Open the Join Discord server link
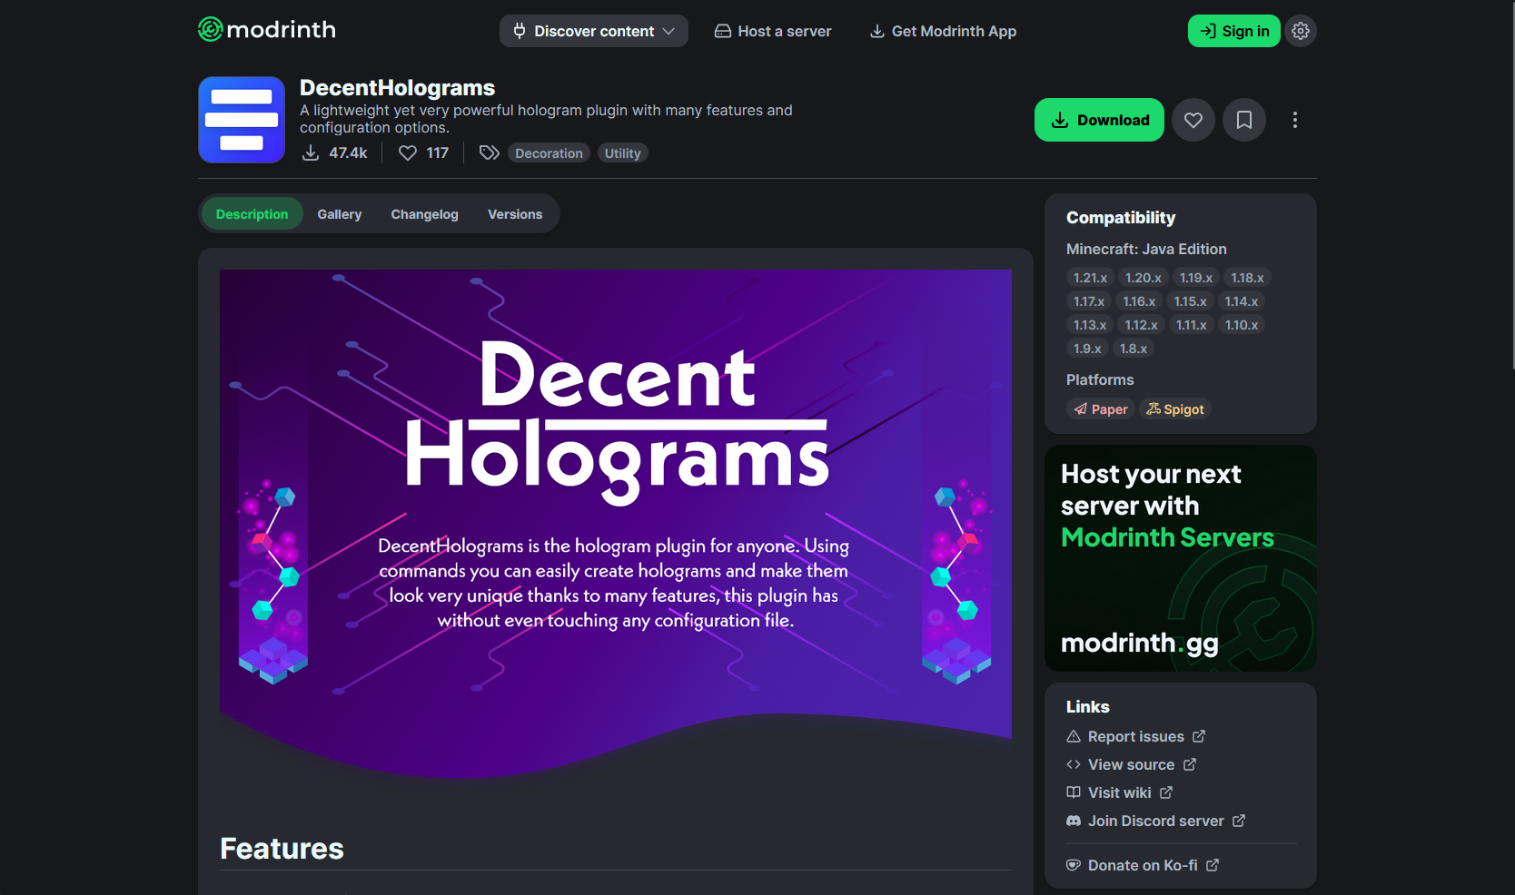1515x895 pixels. [x=1156, y=821]
